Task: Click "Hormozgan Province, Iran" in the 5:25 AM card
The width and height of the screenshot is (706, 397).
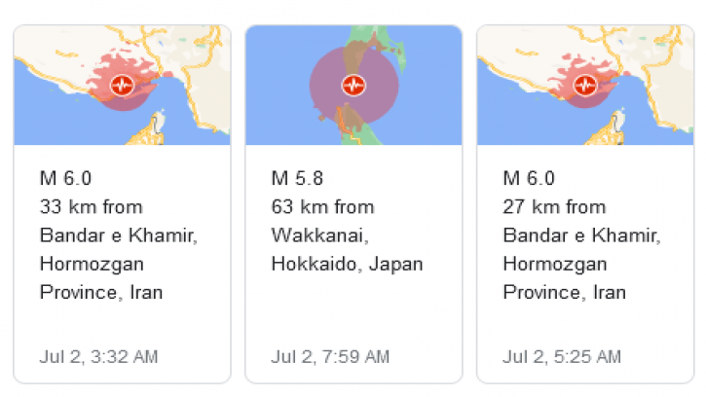Action: coord(564,277)
